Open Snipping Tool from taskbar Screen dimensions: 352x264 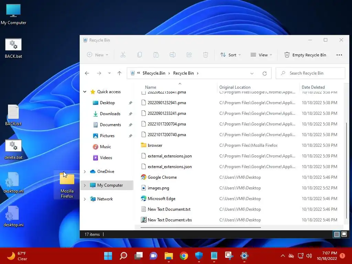point(229,256)
